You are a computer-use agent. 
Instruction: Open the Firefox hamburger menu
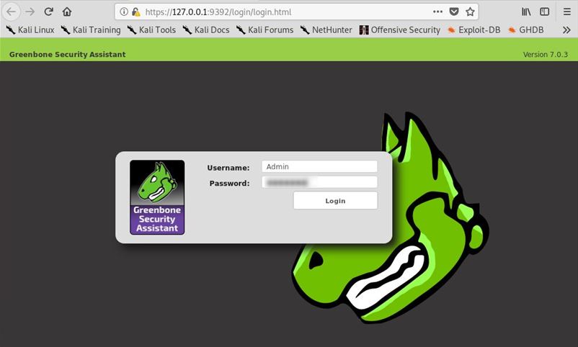567,12
